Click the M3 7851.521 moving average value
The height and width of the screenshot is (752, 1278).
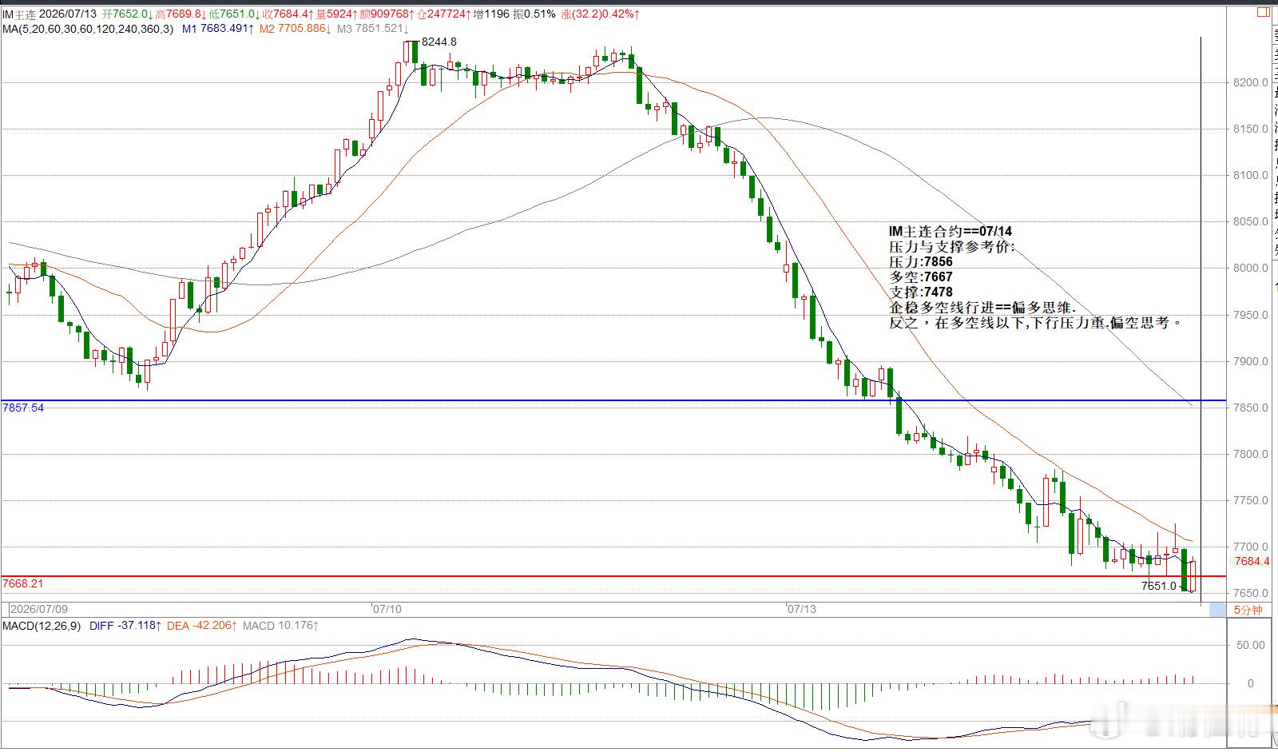click(373, 29)
